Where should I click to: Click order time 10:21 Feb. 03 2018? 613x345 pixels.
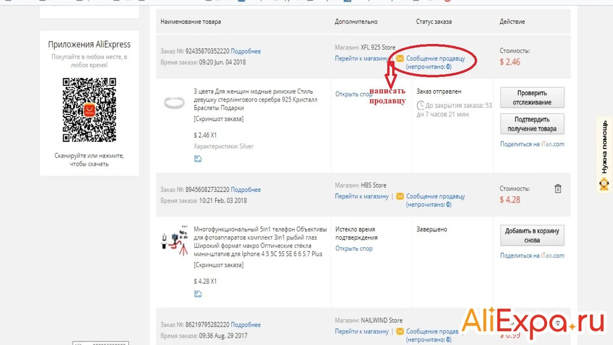coord(223,201)
